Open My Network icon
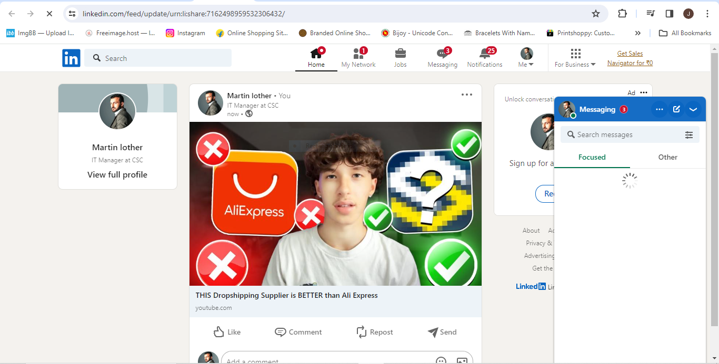The height and width of the screenshot is (364, 719). click(x=358, y=53)
